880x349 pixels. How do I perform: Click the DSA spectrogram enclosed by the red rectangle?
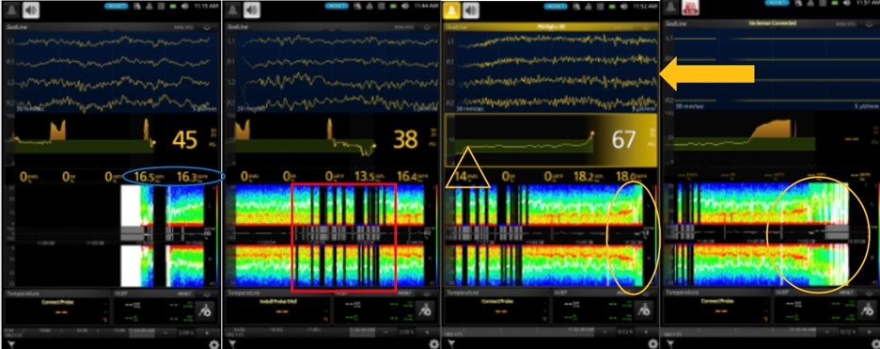344,237
